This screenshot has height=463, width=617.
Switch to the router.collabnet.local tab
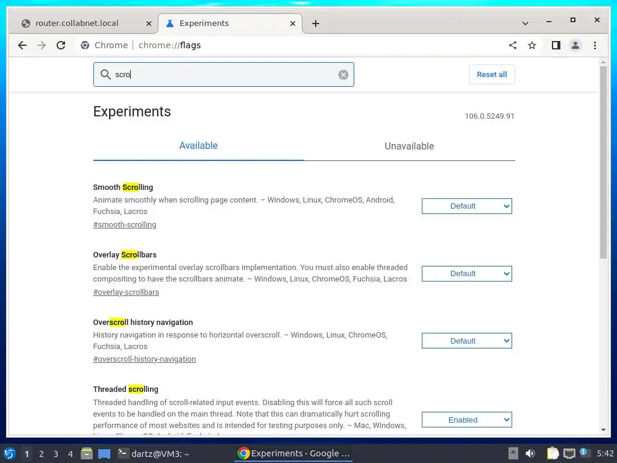coord(83,24)
